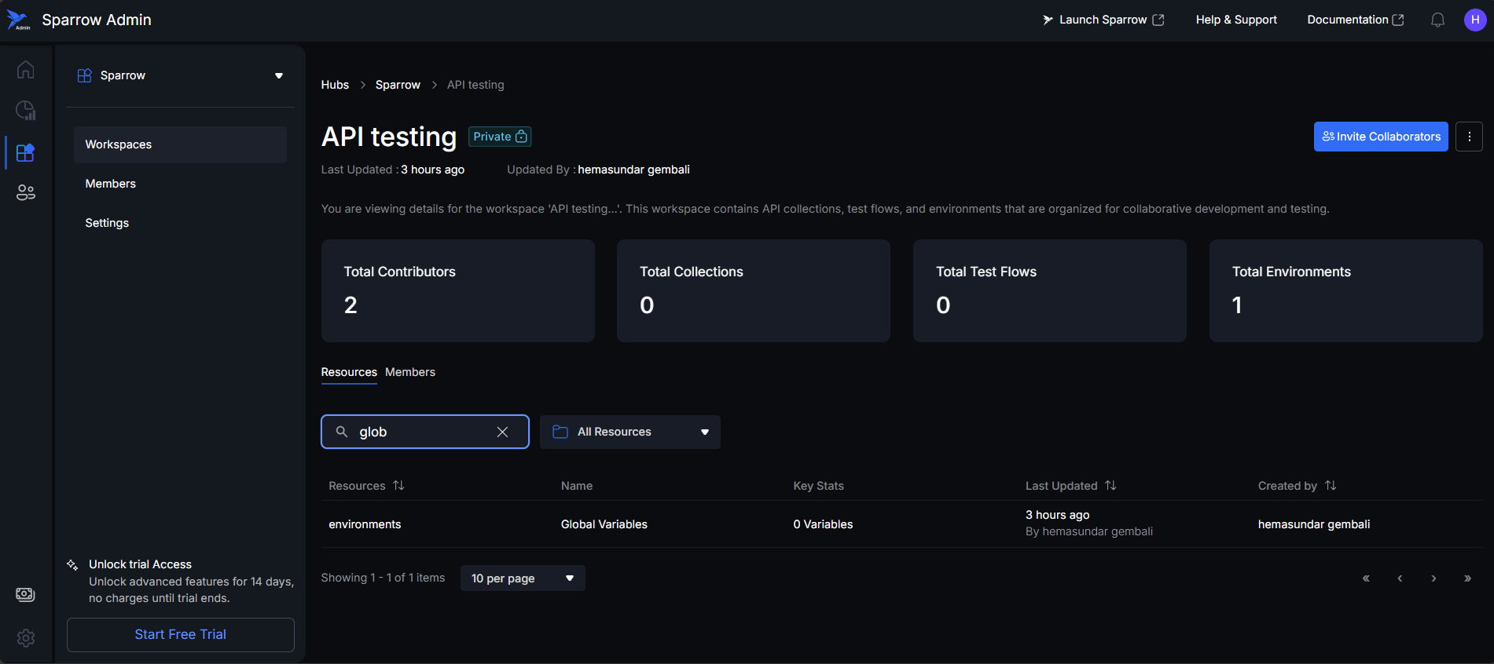Change the 10 per page dropdown
This screenshot has height=664, width=1494.
click(x=522, y=578)
